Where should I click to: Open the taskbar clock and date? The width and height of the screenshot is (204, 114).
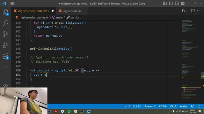click(193, 111)
